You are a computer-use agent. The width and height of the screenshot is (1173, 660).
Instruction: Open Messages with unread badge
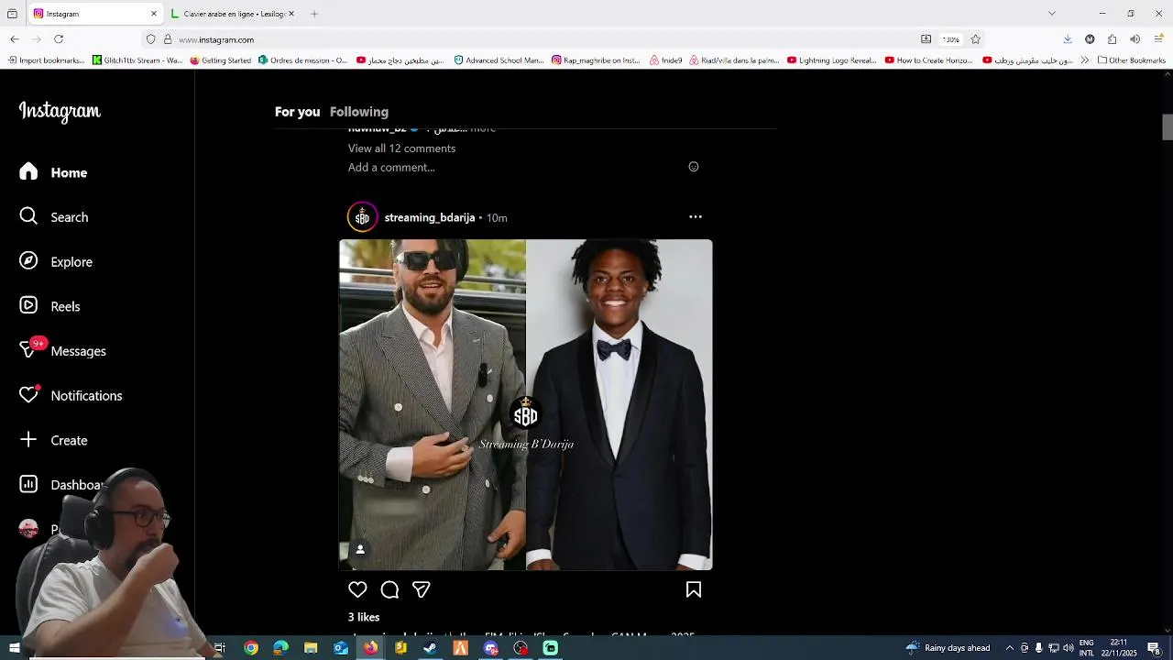pyautogui.click(x=63, y=351)
